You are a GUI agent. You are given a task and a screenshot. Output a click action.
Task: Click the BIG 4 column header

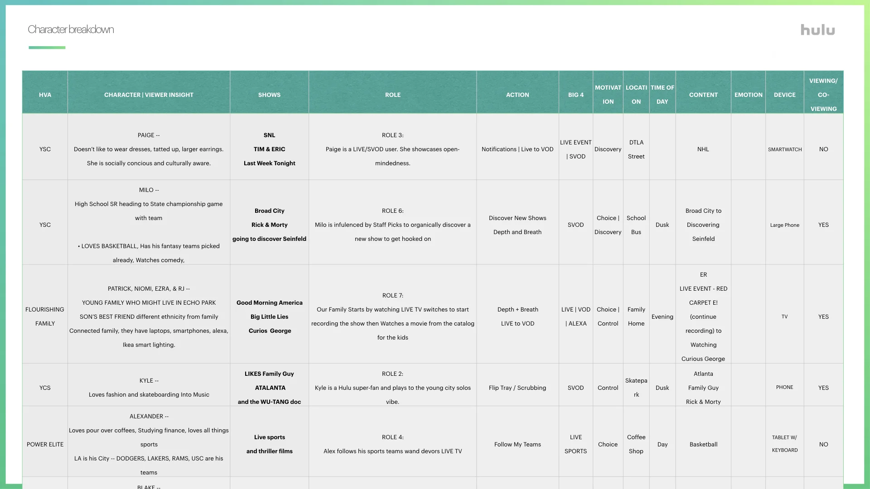575,95
